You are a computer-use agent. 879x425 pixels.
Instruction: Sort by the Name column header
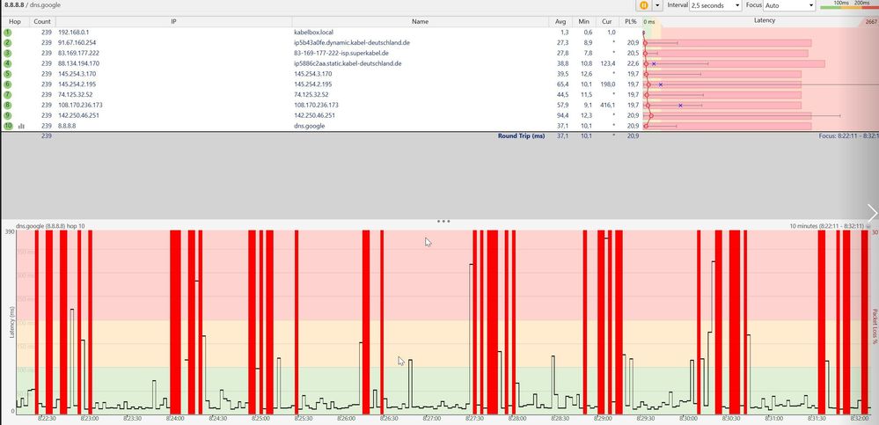pos(420,21)
